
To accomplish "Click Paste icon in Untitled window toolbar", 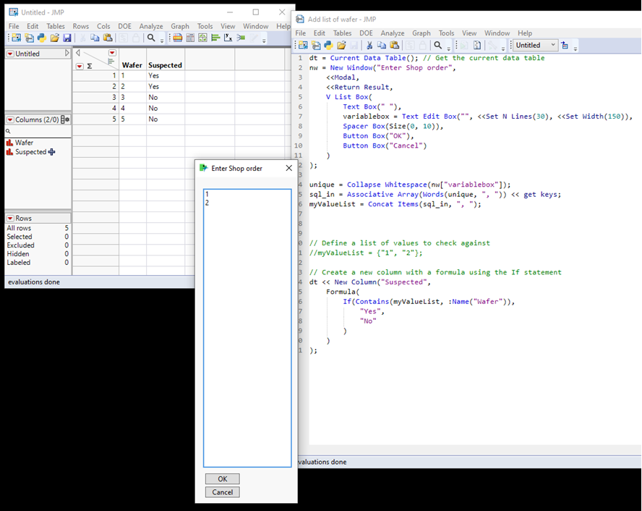I will pos(108,38).
